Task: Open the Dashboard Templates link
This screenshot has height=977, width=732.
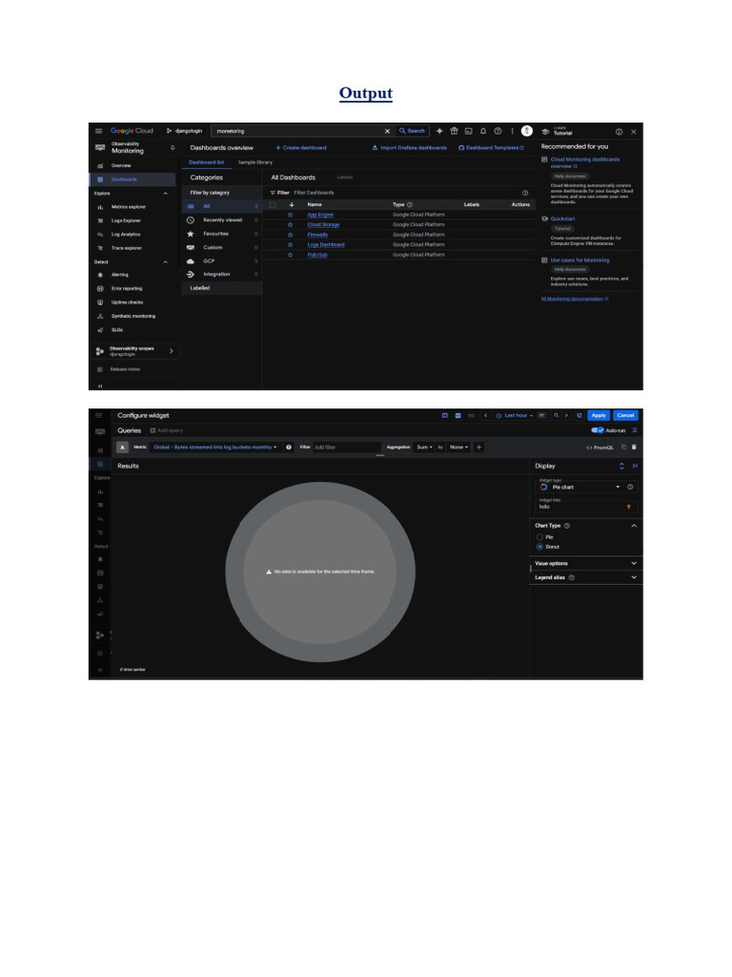Action: coord(491,148)
